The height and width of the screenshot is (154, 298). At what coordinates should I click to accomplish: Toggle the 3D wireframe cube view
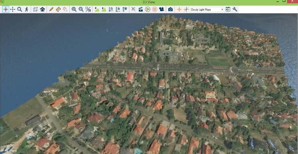coord(35,9)
